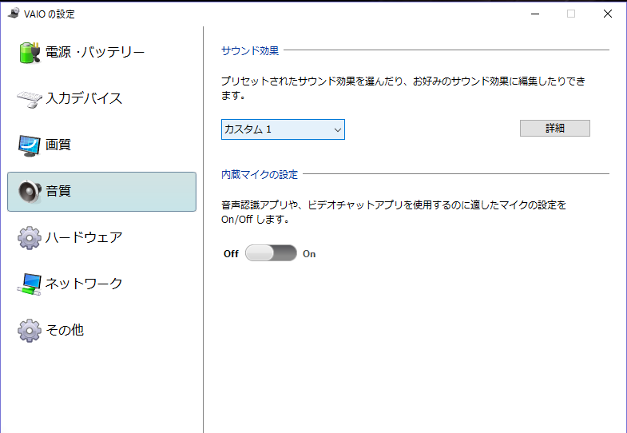Minimize the VAIO の設定 window

tap(535, 14)
